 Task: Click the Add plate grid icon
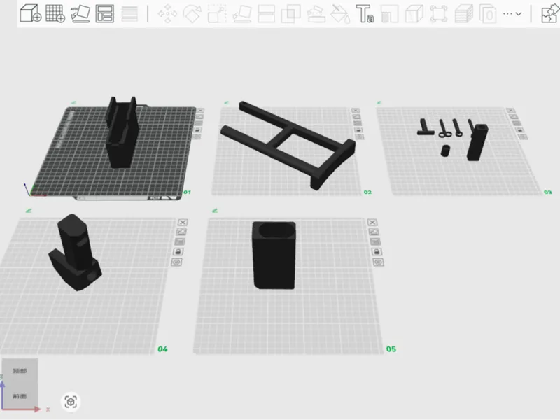[55, 13]
